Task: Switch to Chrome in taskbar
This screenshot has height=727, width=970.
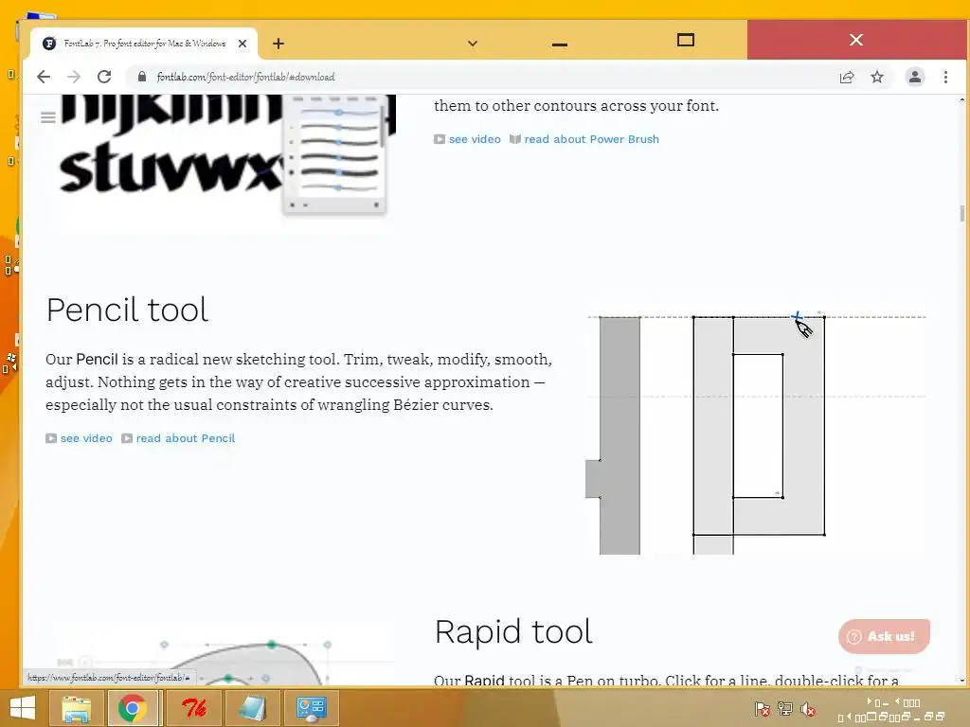Action: coord(133,708)
